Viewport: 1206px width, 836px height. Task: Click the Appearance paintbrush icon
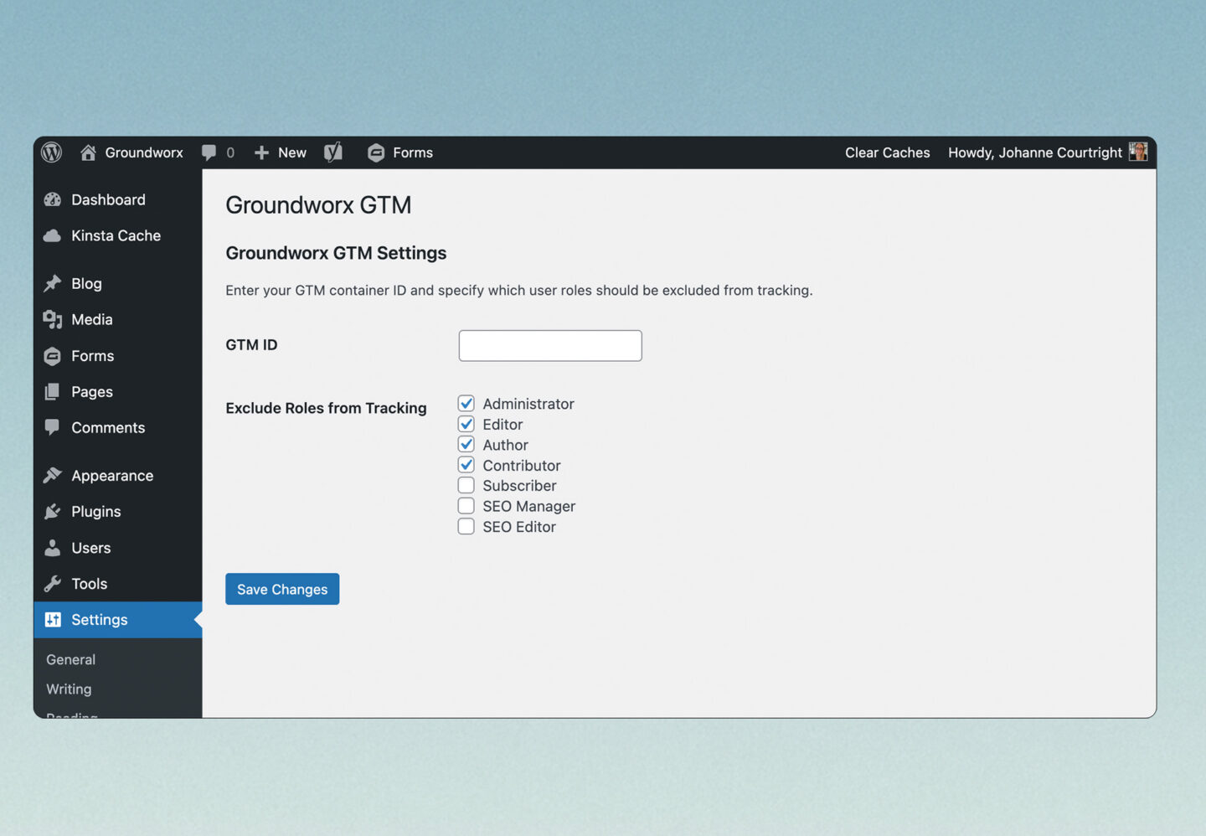[52, 475]
